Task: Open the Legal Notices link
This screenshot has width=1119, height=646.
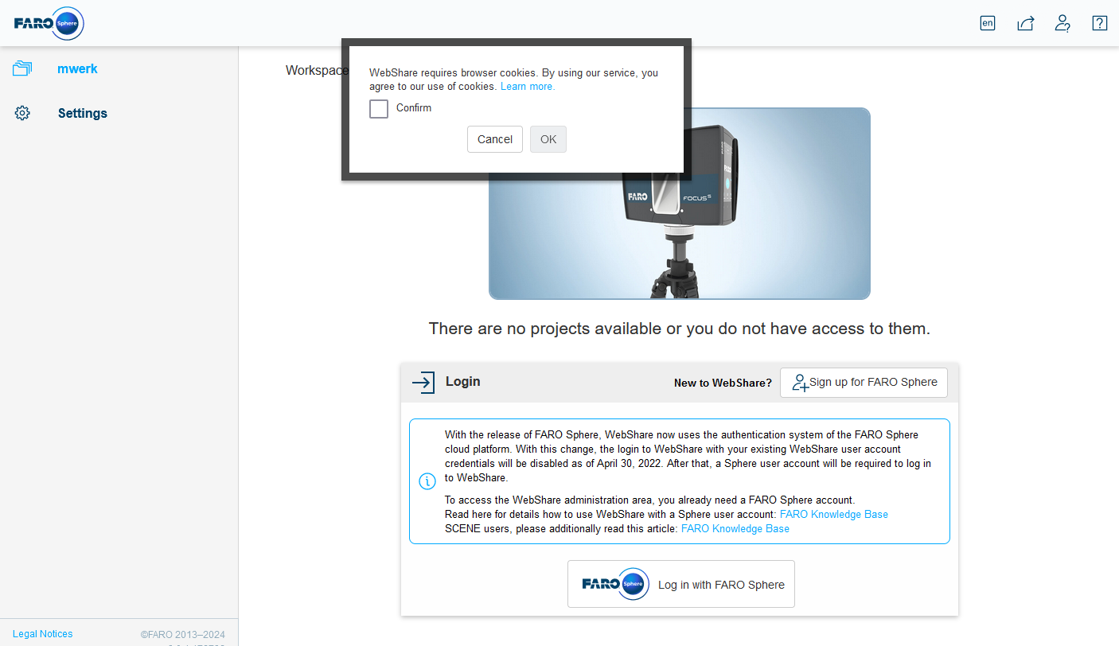Action: coord(43,634)
